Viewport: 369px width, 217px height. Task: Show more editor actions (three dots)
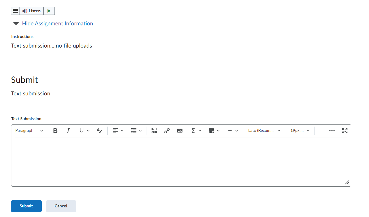(x=332, y=131)
